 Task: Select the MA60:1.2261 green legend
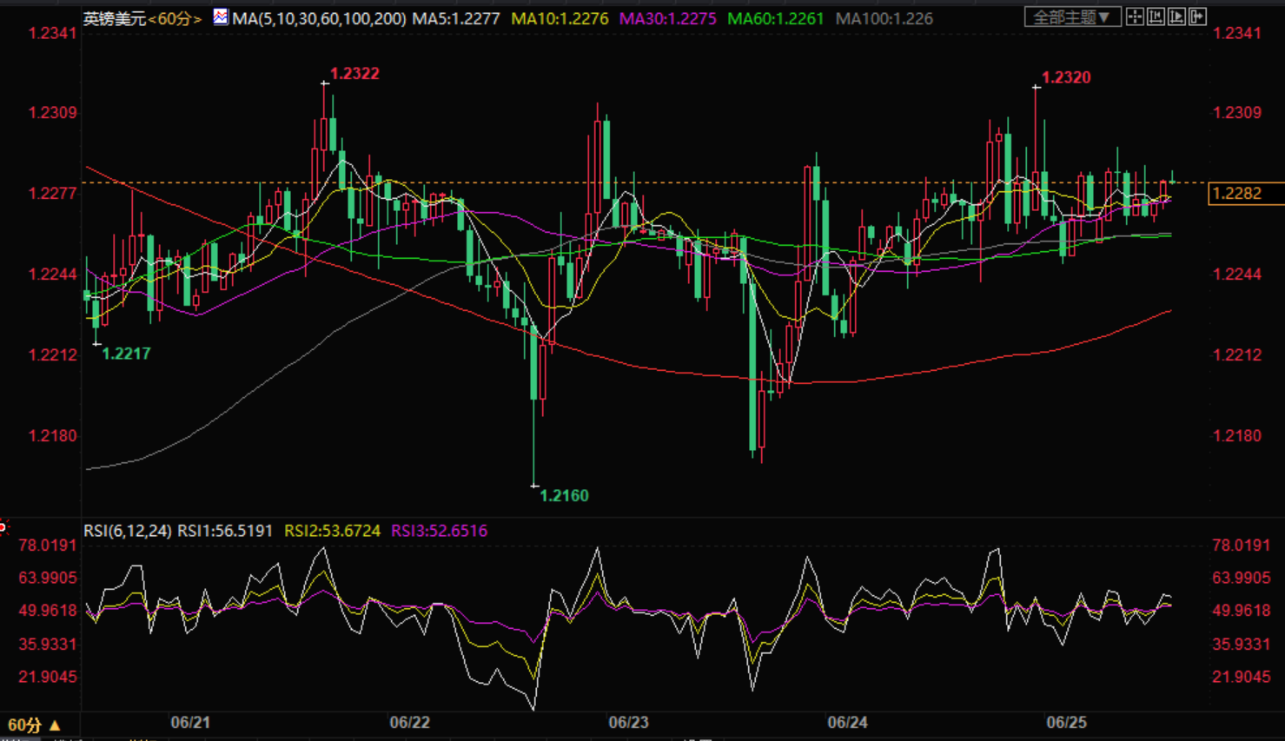(x=776, y=18)
